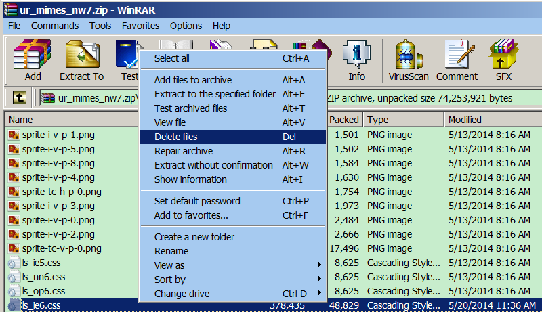542x312 pixels.
Task: Select file sprite-i-v-p-0.png
Action: [x=58, y=220]
